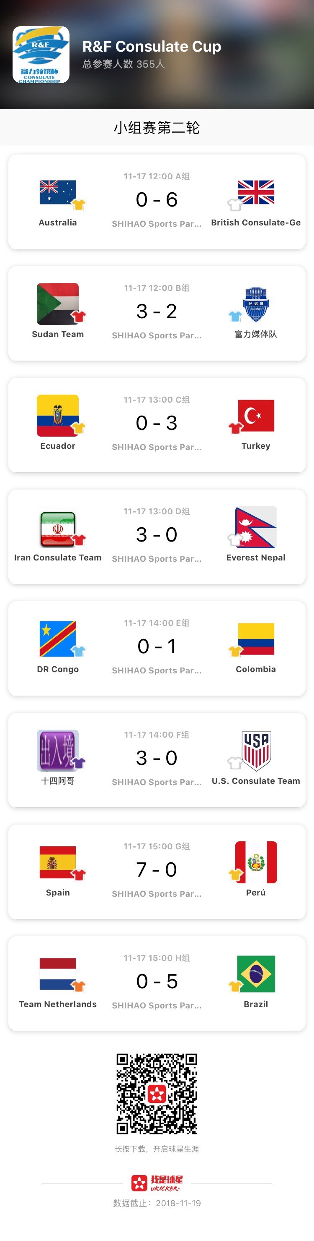Tap the U.S. Consulate Team crest
314x1241 pixels.
tap(256, 750)
